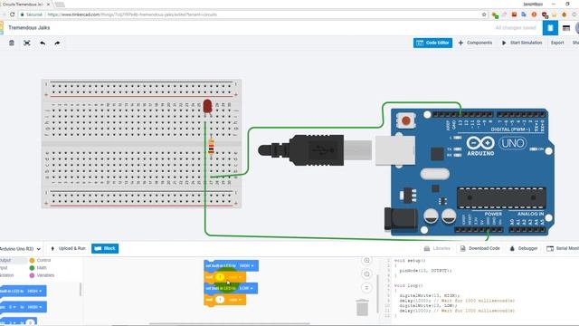Open the Arduino Uno R3 board dropdown
The image size is (579, 326).
(20, 249)
